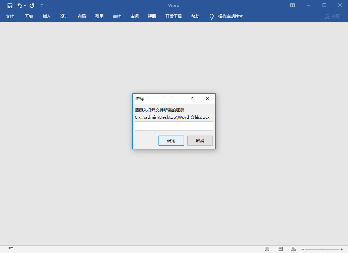Maximize the Word window

coord(324,5)
